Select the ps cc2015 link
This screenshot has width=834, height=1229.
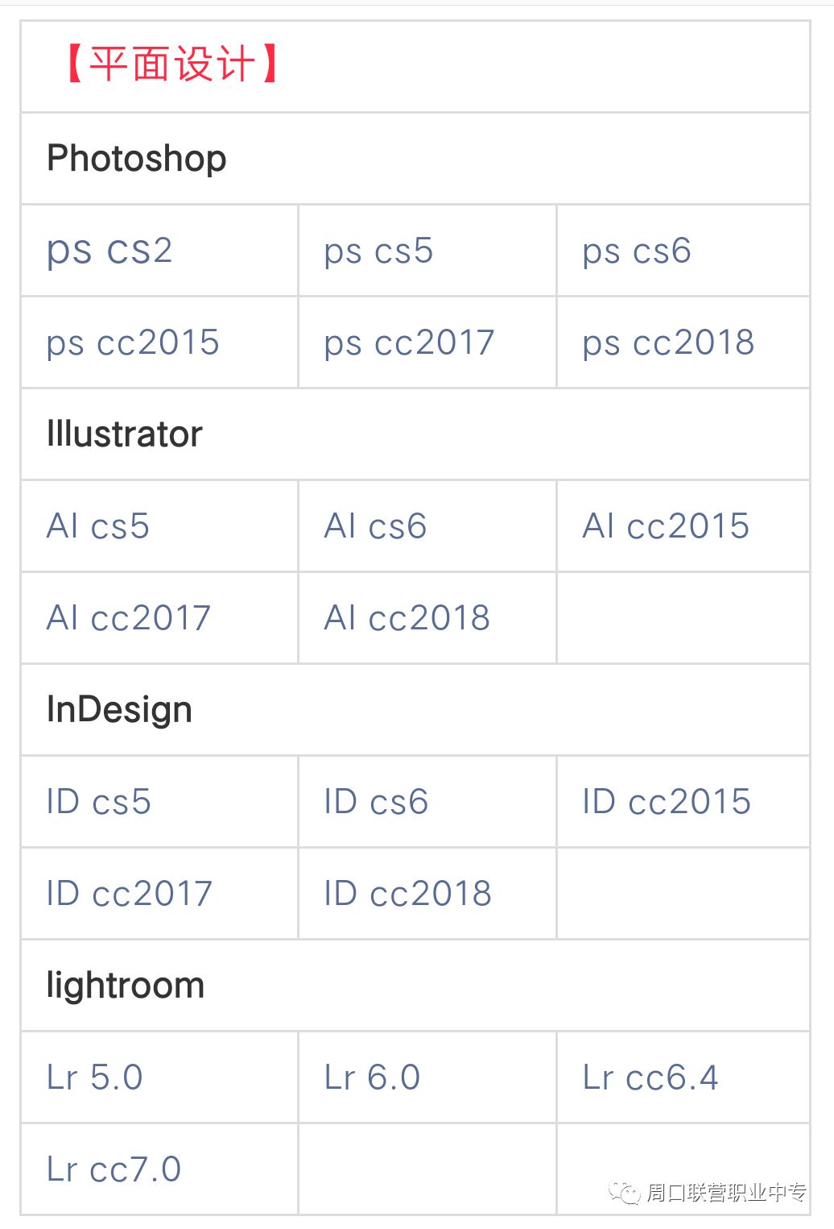point(133,343)
